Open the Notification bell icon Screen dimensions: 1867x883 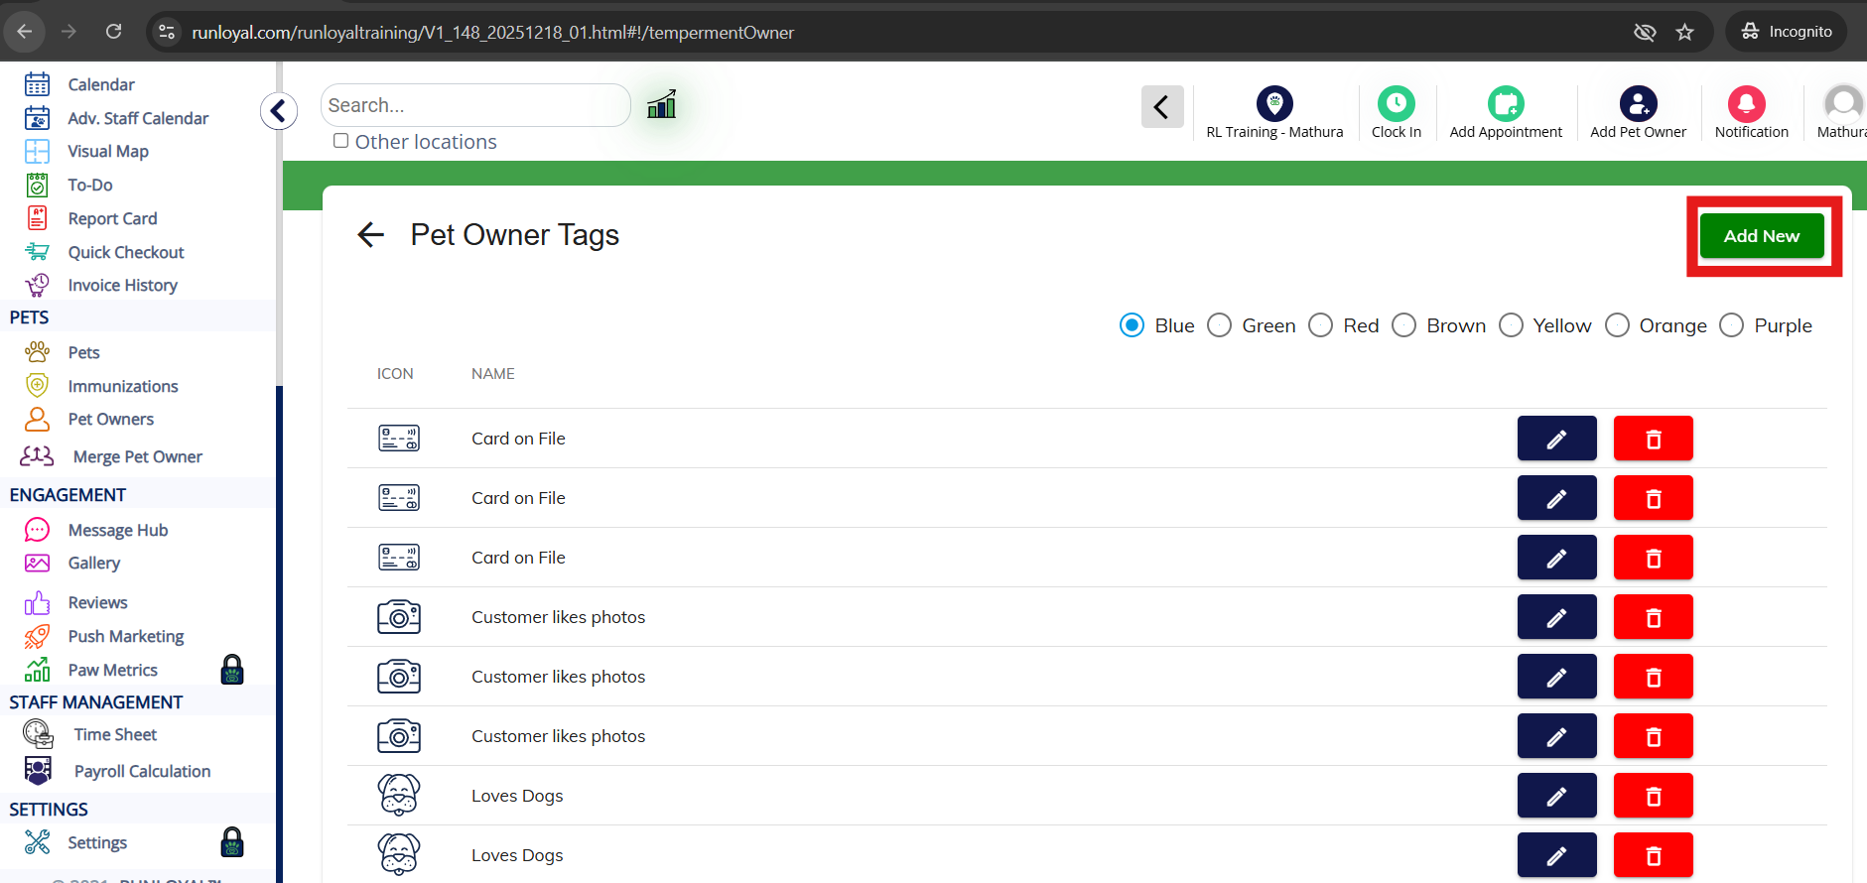click(x=1747, y=103)
